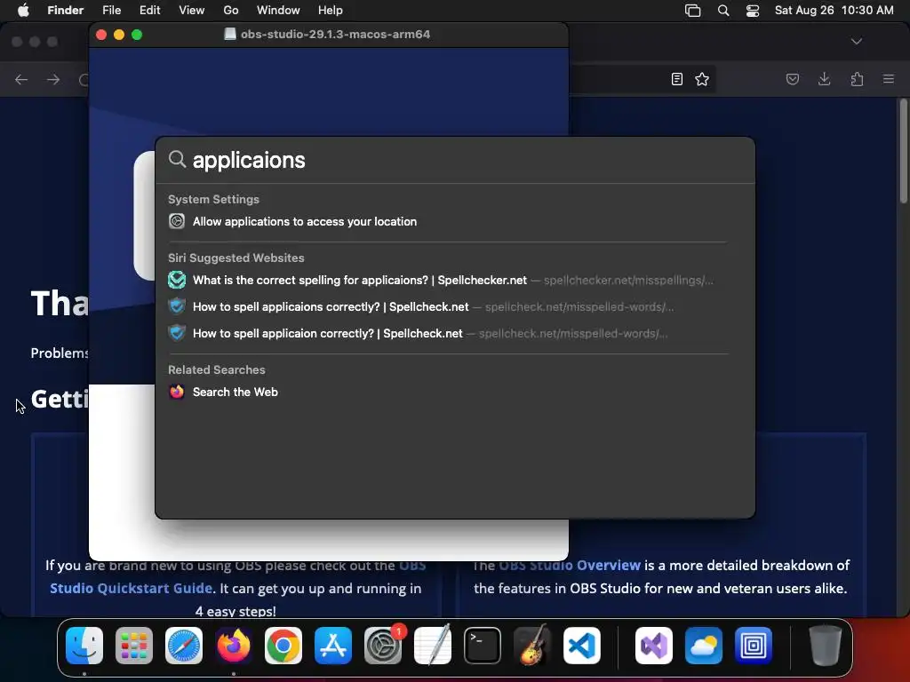Image resolution: width=910 pixels, height=682 pixels.
Task: Open the Finder icon in the Dock
Action: click(84, 646)
